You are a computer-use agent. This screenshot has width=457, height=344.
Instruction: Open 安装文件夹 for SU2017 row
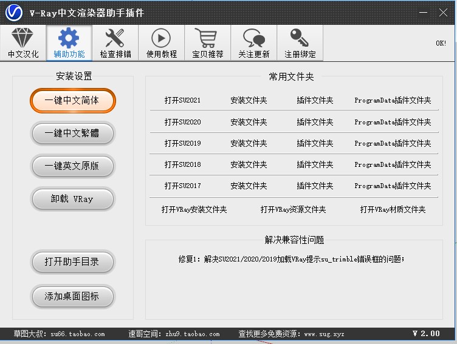click(249, 186)
